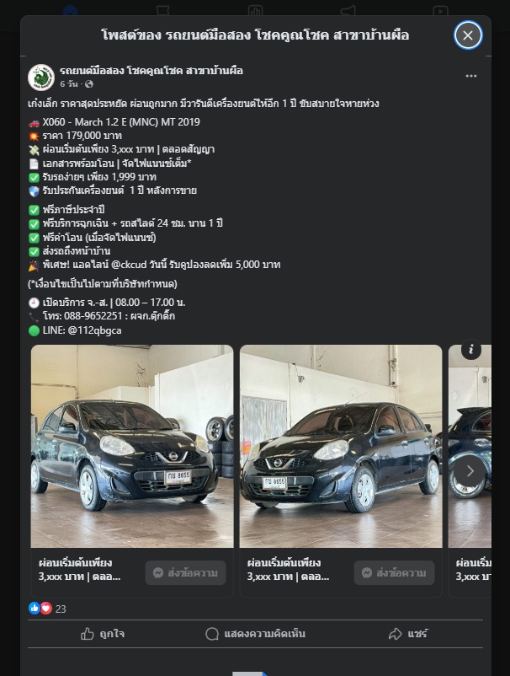Screen dimensions: 510x676
Task: Click the like reaction icon
Action: click(x=34, y=608)
